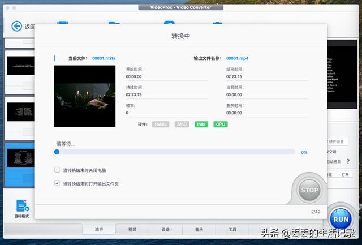Click the 开始时间 value 00:00:00
Image resolution: width=362 pixels, height=245 pixels.
pyautogui.click(x=133, y=76)
